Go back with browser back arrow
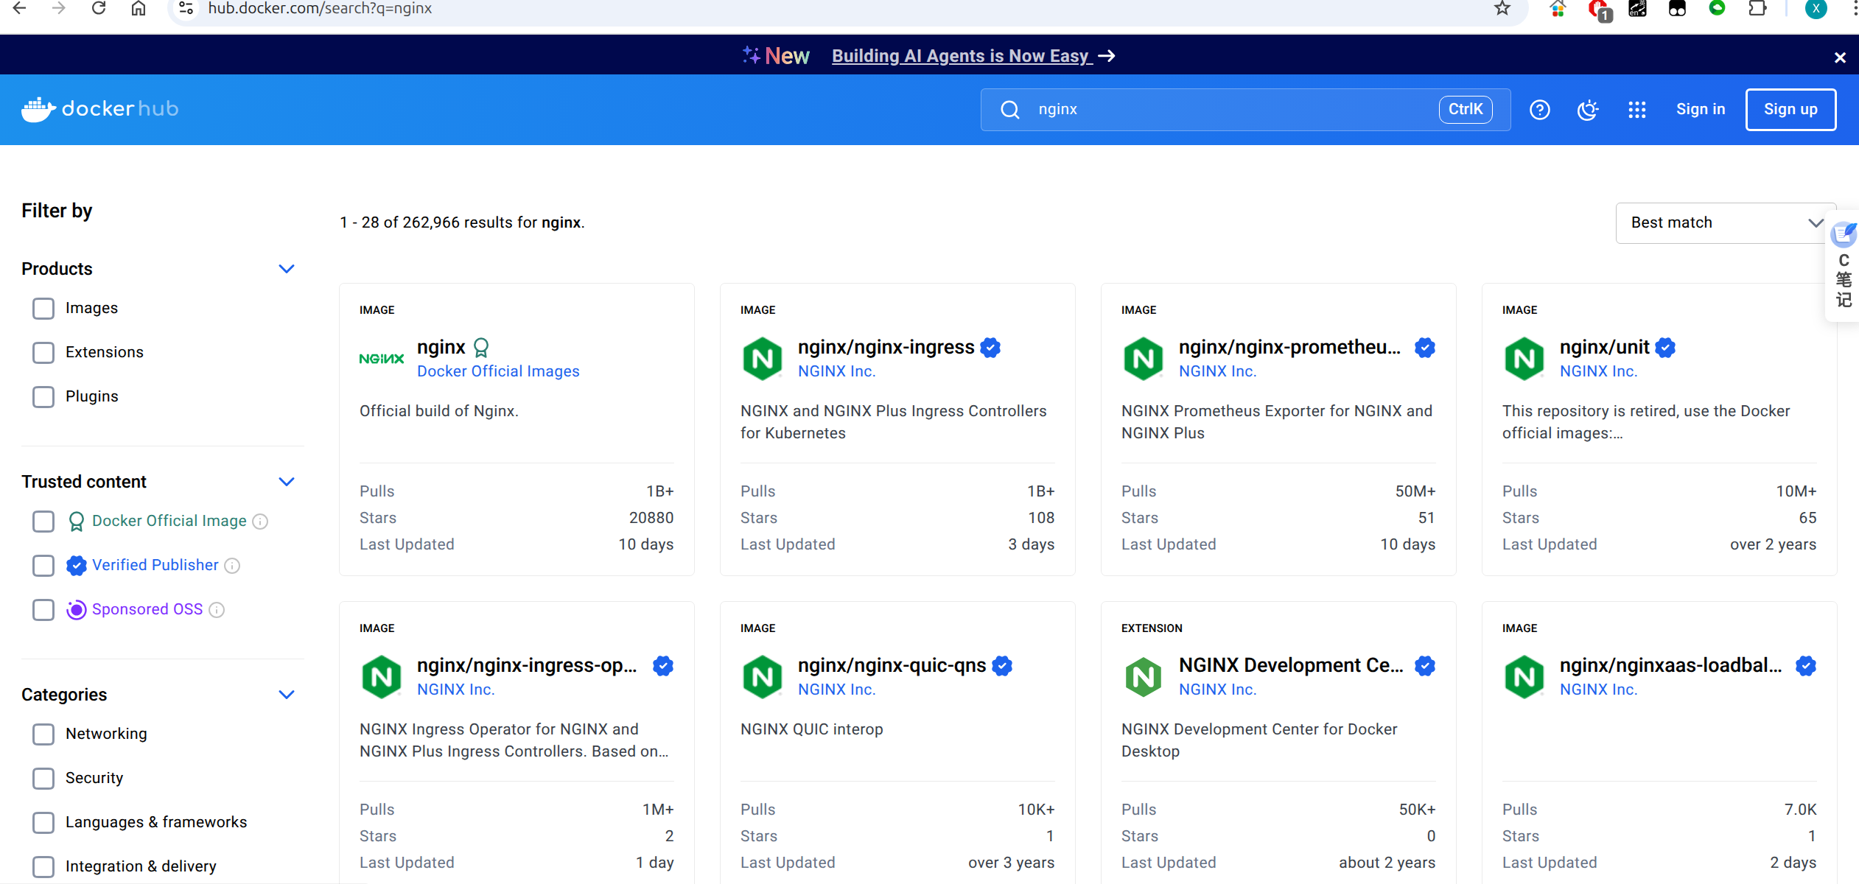The image size is (1859, 884). pos(20,9)
